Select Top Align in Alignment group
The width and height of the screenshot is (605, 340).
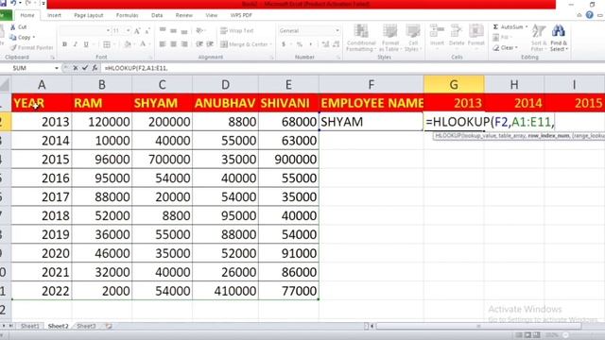[x=163, y=30]
